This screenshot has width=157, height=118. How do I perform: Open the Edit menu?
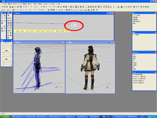[x=10, y=4]
